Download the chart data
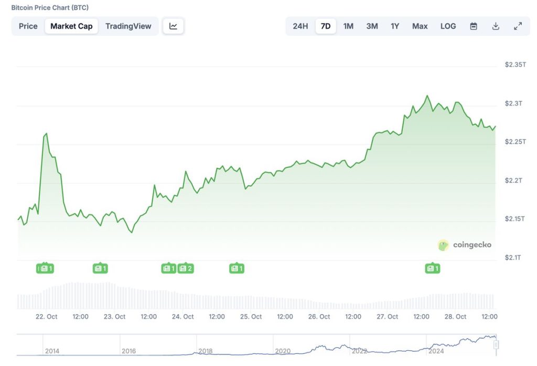537x366 pixels. pyautogui.click(x=495, y=26)
